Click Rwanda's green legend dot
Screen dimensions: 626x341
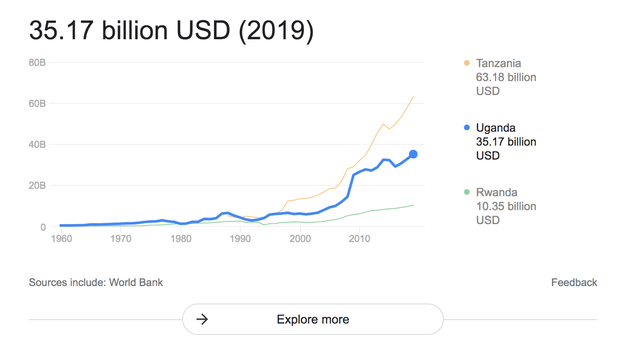coord(467,192)
